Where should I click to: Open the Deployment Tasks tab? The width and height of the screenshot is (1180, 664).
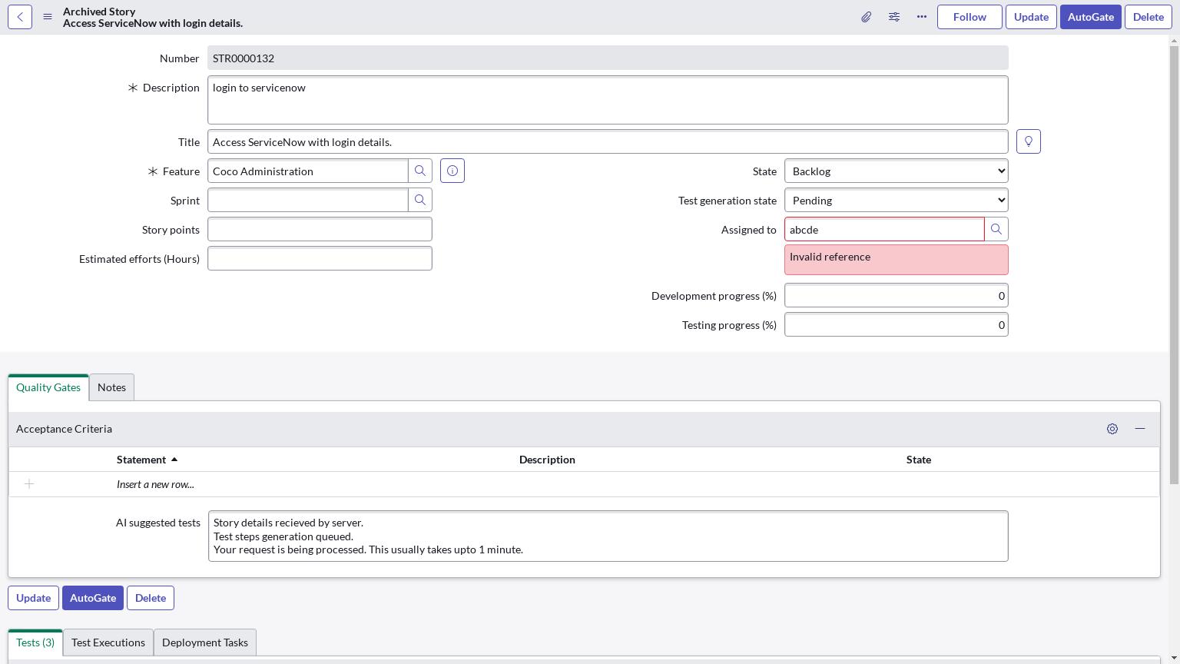(205, 642)
